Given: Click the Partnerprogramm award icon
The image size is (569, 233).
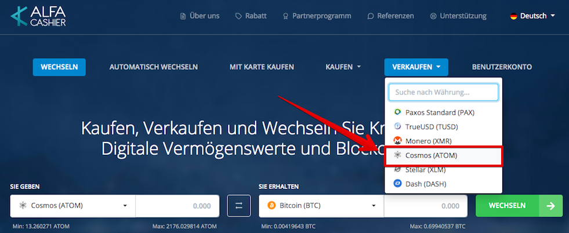Looking at the screenshot, I should click(x=285, y=16).
